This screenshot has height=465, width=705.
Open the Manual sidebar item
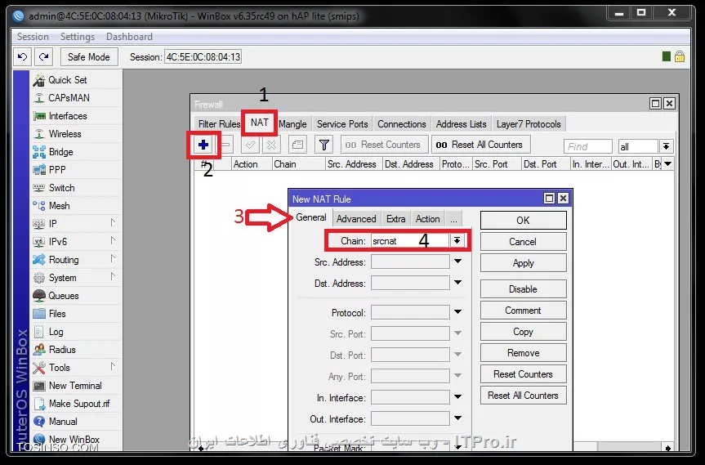click(63, 422)
